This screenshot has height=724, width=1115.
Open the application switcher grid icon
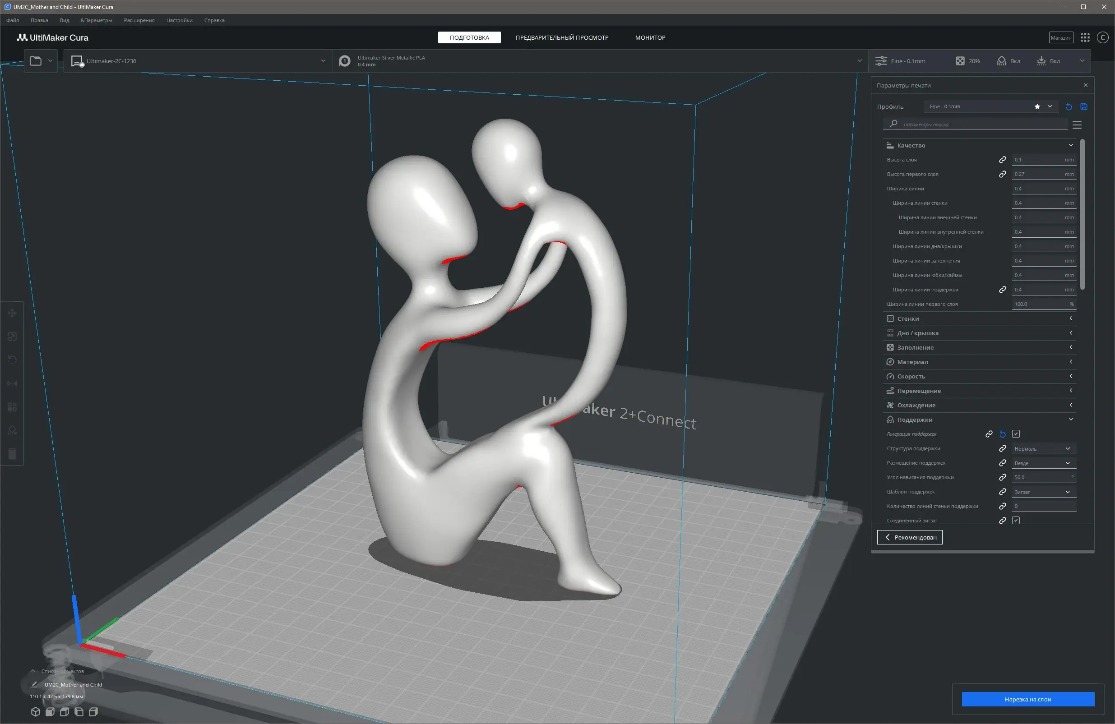click(1085, 37)
